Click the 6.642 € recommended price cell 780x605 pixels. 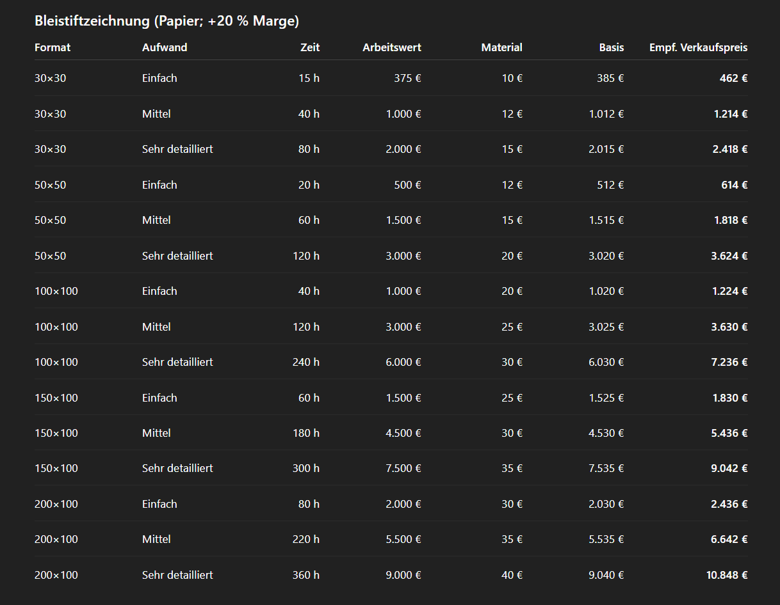pyautogui.click(x=730, y=539)
